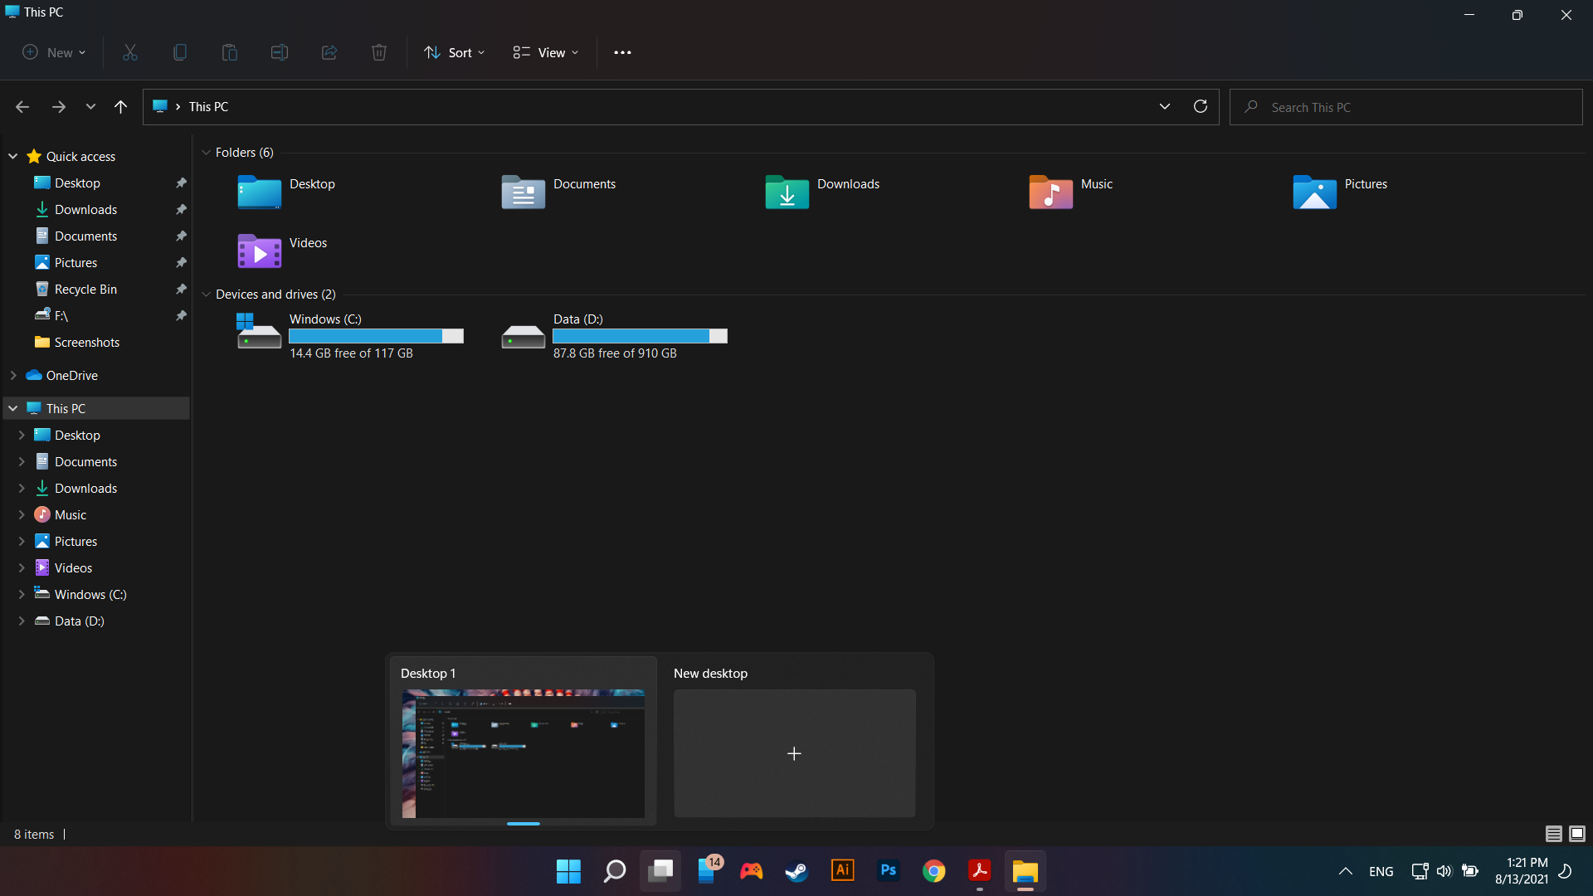
Task: Open the Desktop 1 thumbnail
Action: point(523,753)
